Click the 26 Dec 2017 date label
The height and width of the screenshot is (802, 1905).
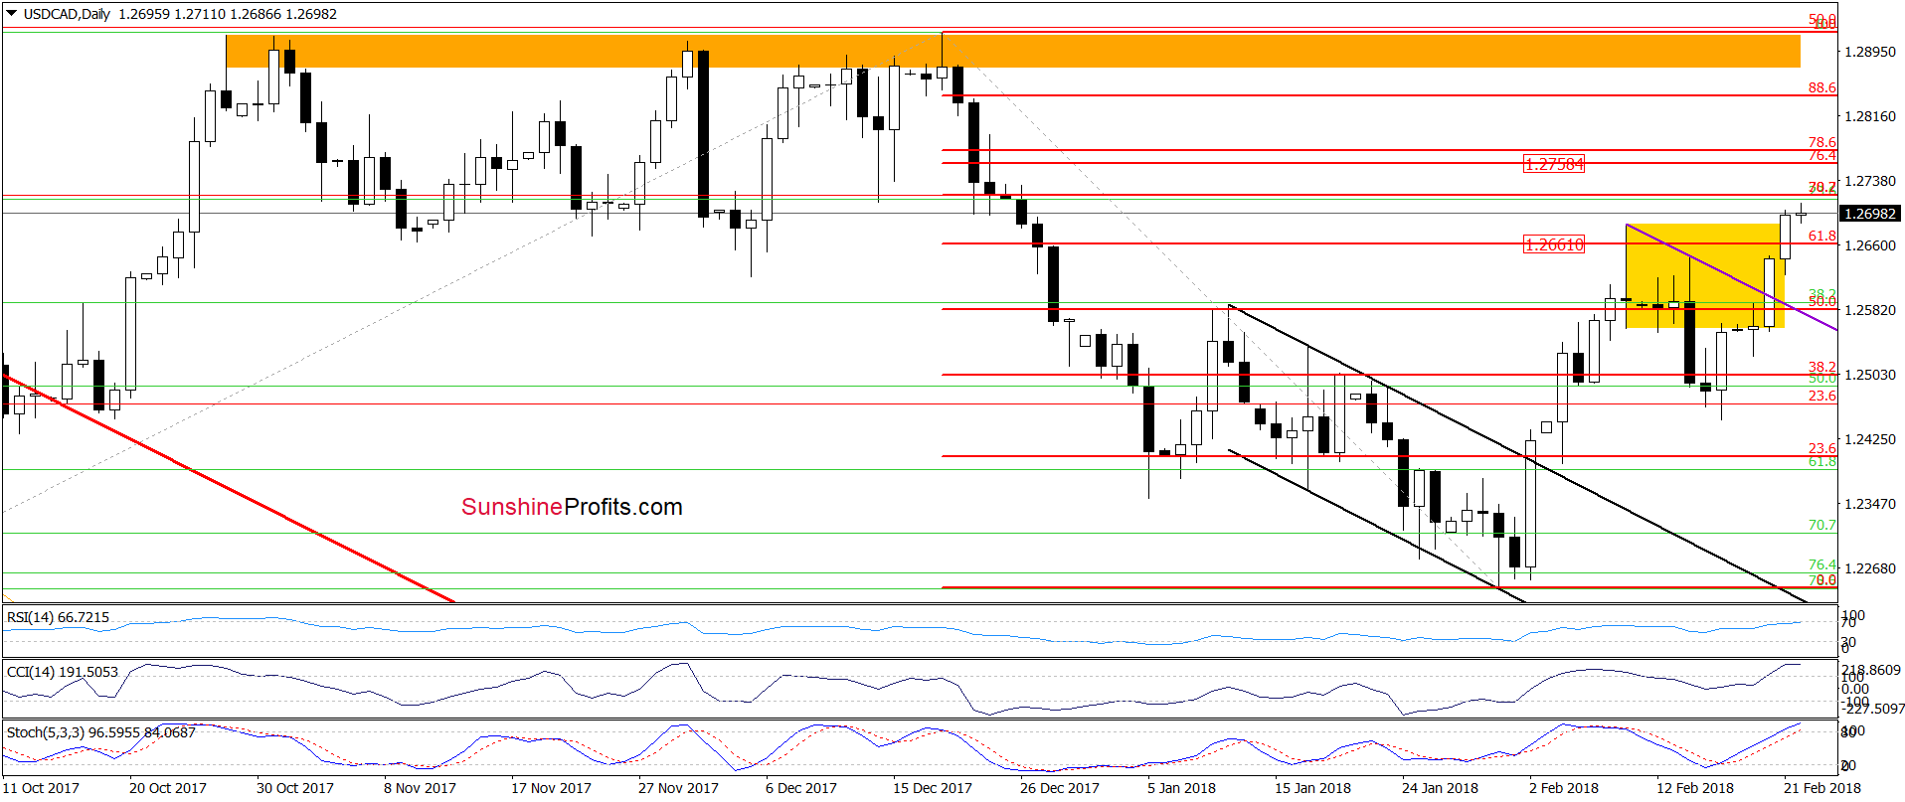click(1060, 788)
